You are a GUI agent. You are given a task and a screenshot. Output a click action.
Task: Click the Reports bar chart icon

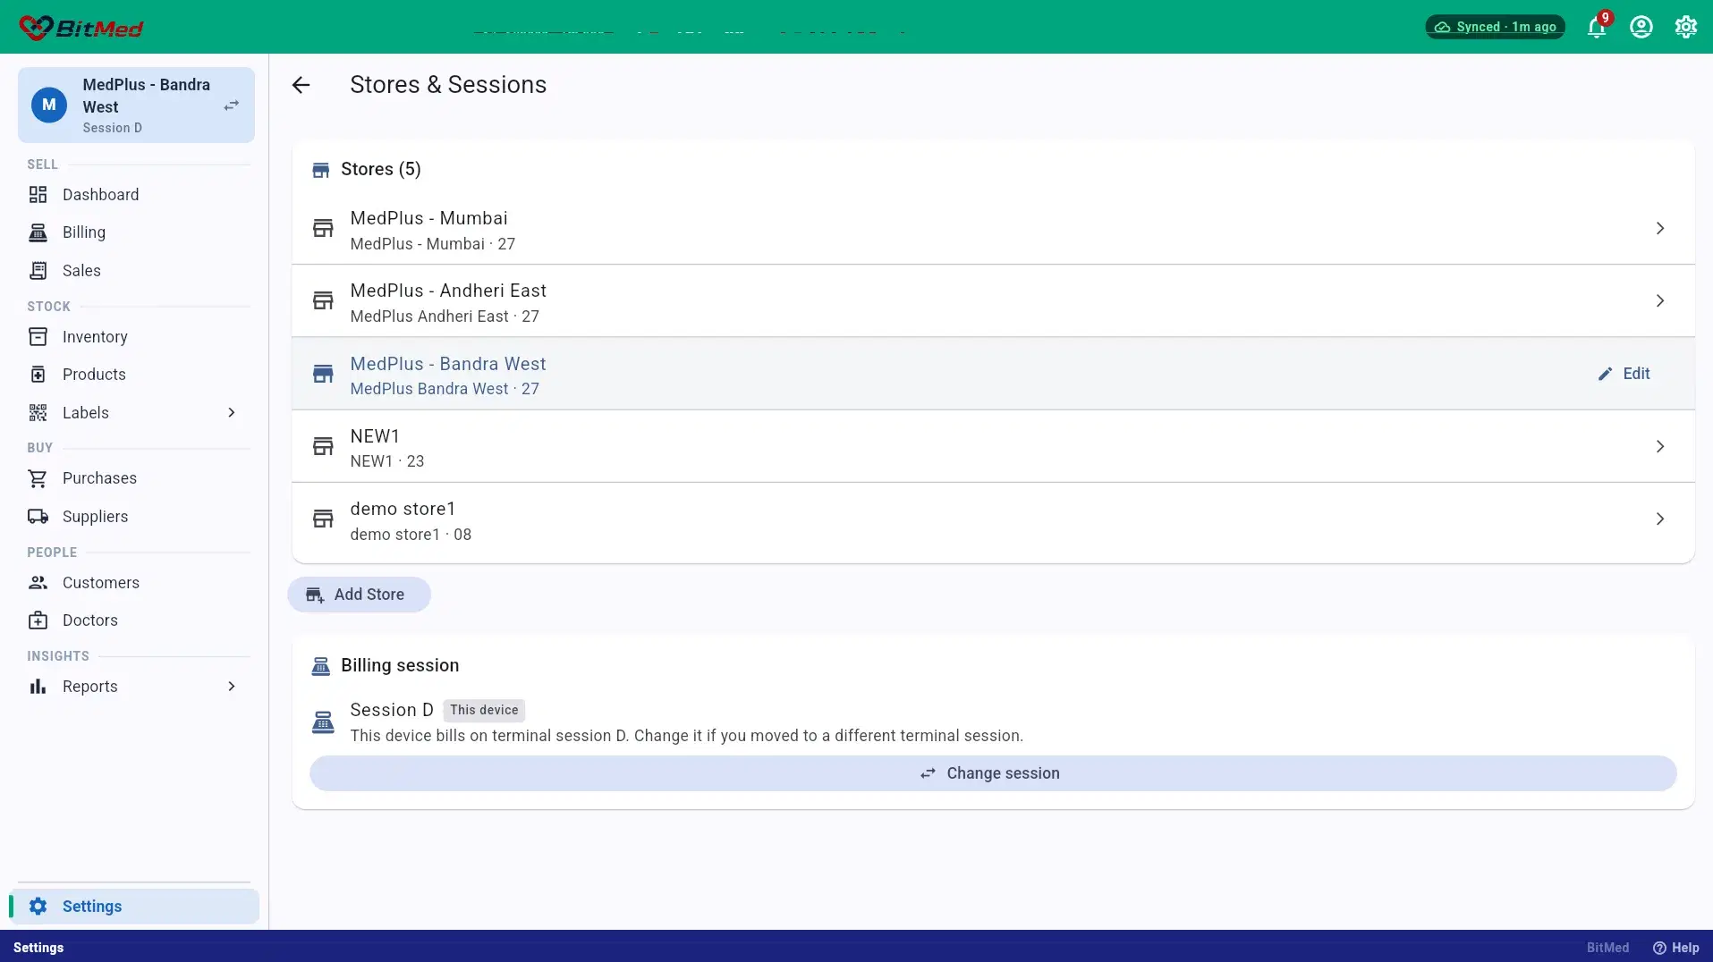tap(38, 687)
